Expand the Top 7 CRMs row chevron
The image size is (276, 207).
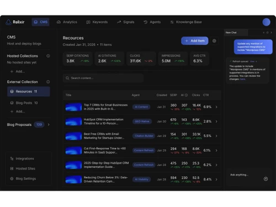[216, 107]
